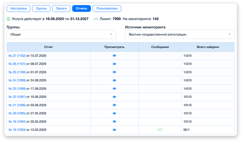This screenshot has width=242, height=142.
Task: Open link № 24 (1099)
Action: tap(17, 80)
